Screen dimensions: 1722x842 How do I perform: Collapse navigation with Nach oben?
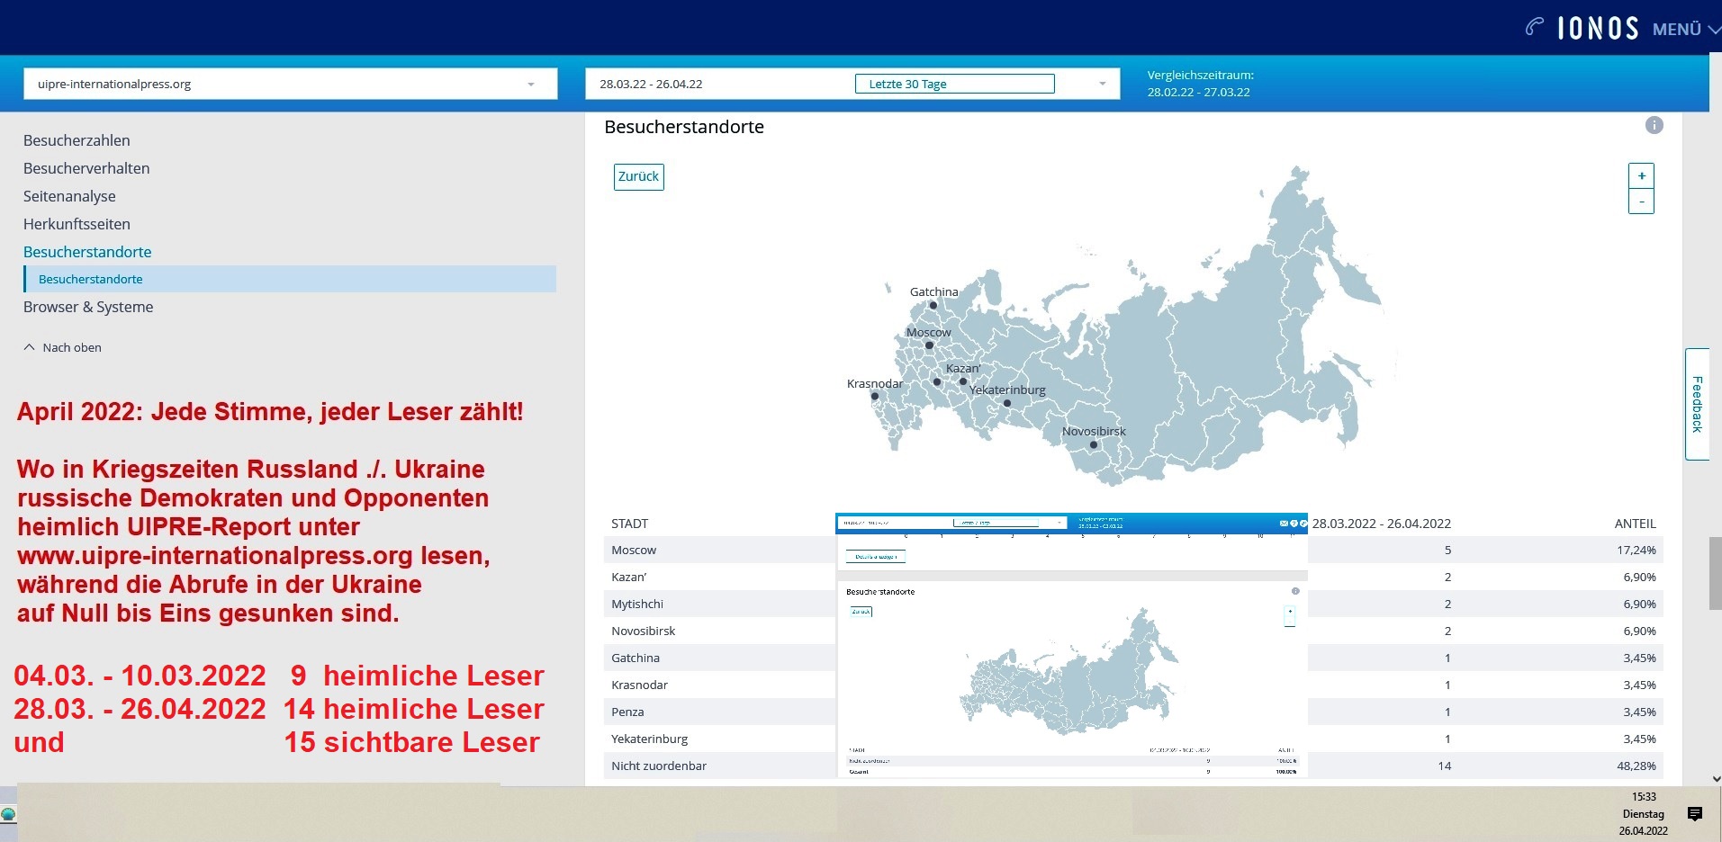pos(63,348)
